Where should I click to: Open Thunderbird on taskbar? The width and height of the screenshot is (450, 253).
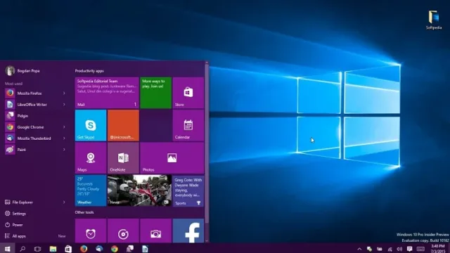(99, 249)
